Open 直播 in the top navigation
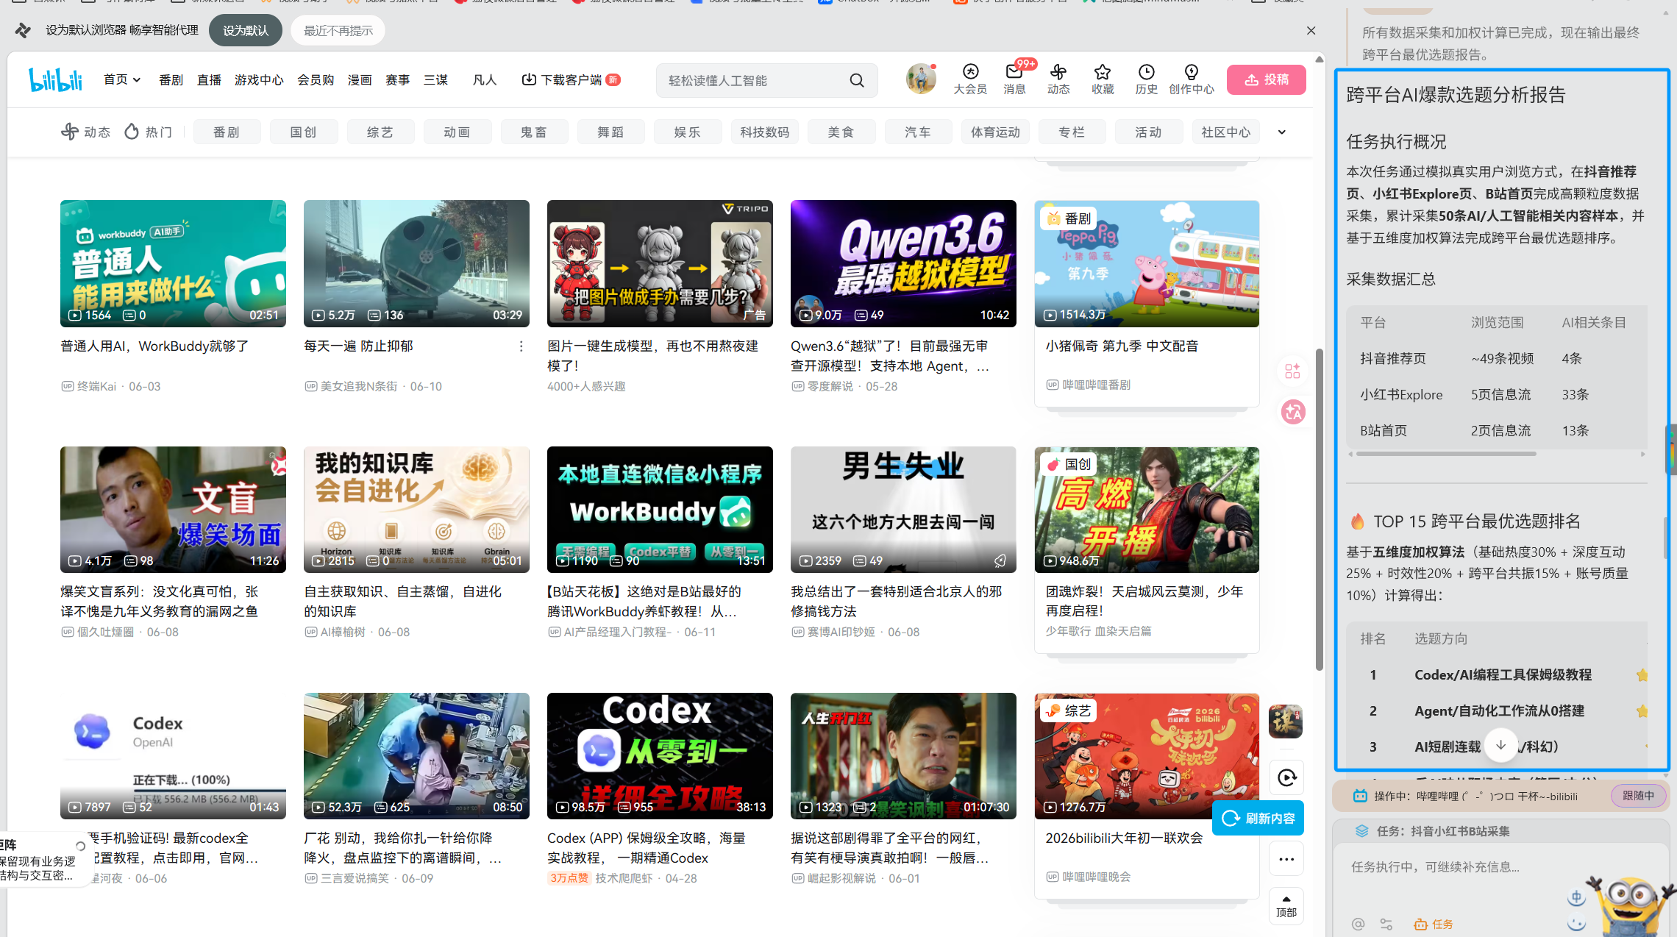1677x937 pixels. tap(209, 79)
